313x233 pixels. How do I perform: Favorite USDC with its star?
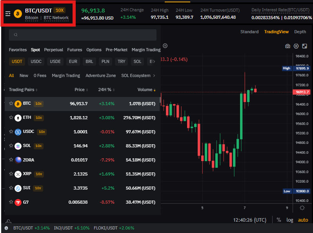click(x=11, y=131)
